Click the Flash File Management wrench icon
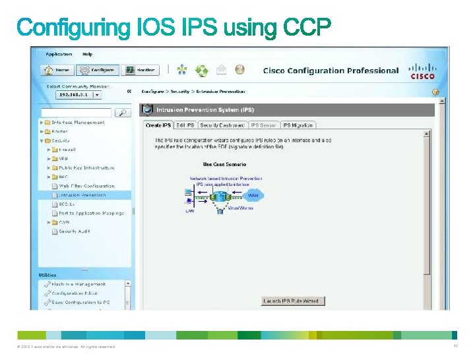475x356 pixels. tap(47, 284)
